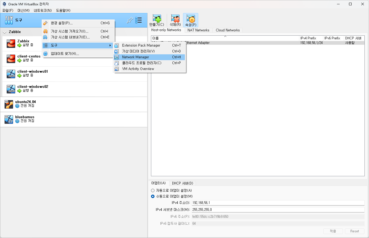Select Network Manager in the submenu
Screen dimensions: 369x238
tap(149, 57)
